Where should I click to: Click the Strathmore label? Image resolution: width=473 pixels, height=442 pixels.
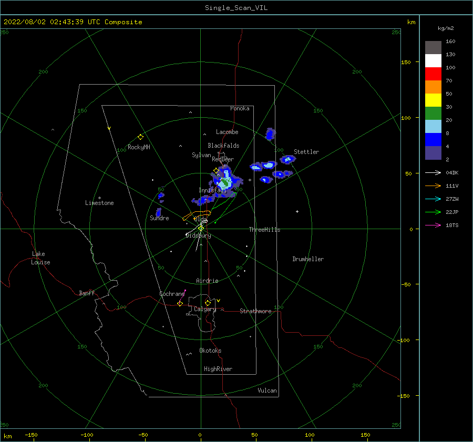tap(255, 311)
